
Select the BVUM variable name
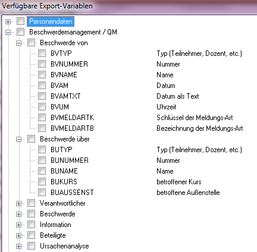(x=60, y=107)
